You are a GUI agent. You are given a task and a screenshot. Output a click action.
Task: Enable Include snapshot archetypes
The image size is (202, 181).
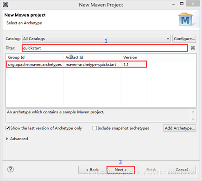coord(95,128)
